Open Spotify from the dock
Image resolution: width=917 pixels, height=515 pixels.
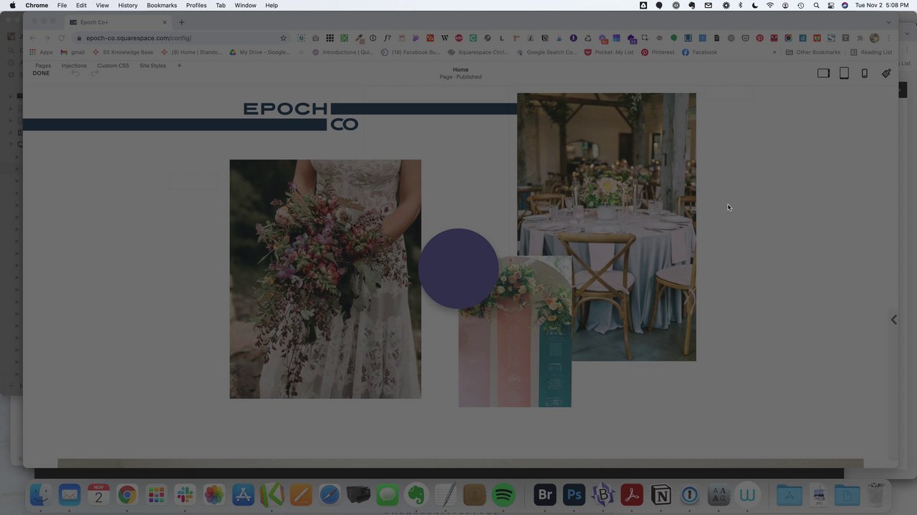504,495
